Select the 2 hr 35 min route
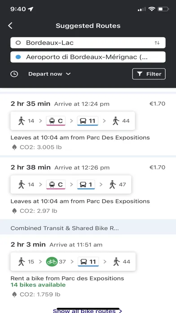 pyautogui.click(x=88, y=125)
